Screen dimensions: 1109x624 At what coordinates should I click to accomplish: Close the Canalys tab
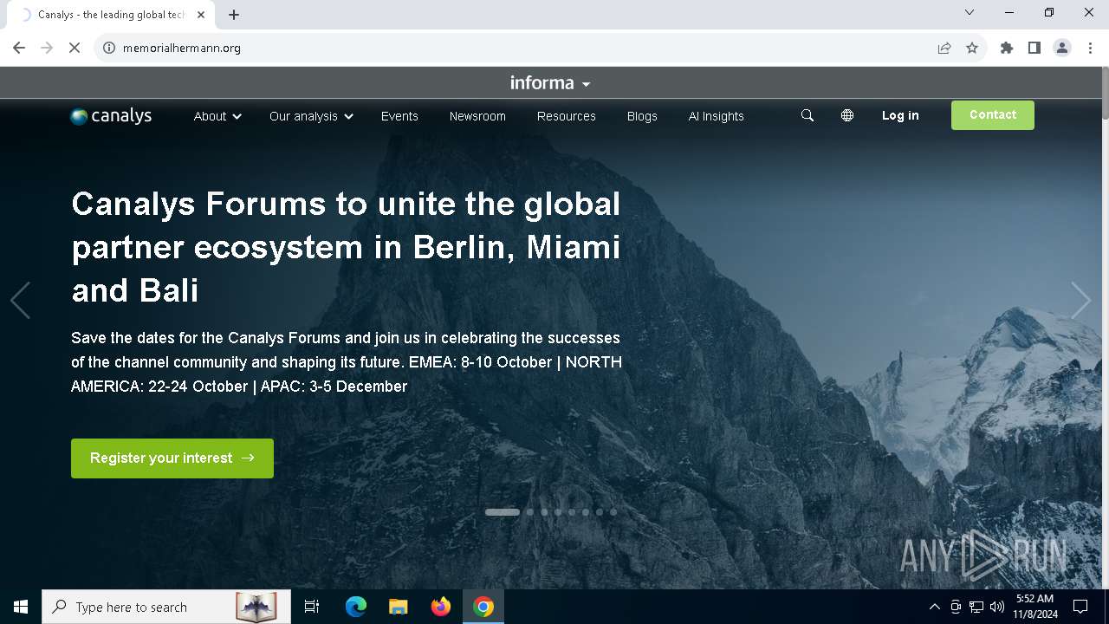[x=201, y=15]
